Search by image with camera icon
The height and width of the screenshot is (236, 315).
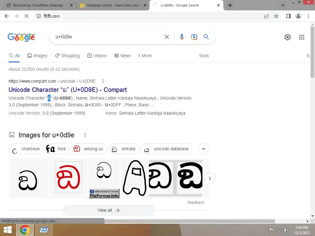pyautogui.click(x=194, y=37)
